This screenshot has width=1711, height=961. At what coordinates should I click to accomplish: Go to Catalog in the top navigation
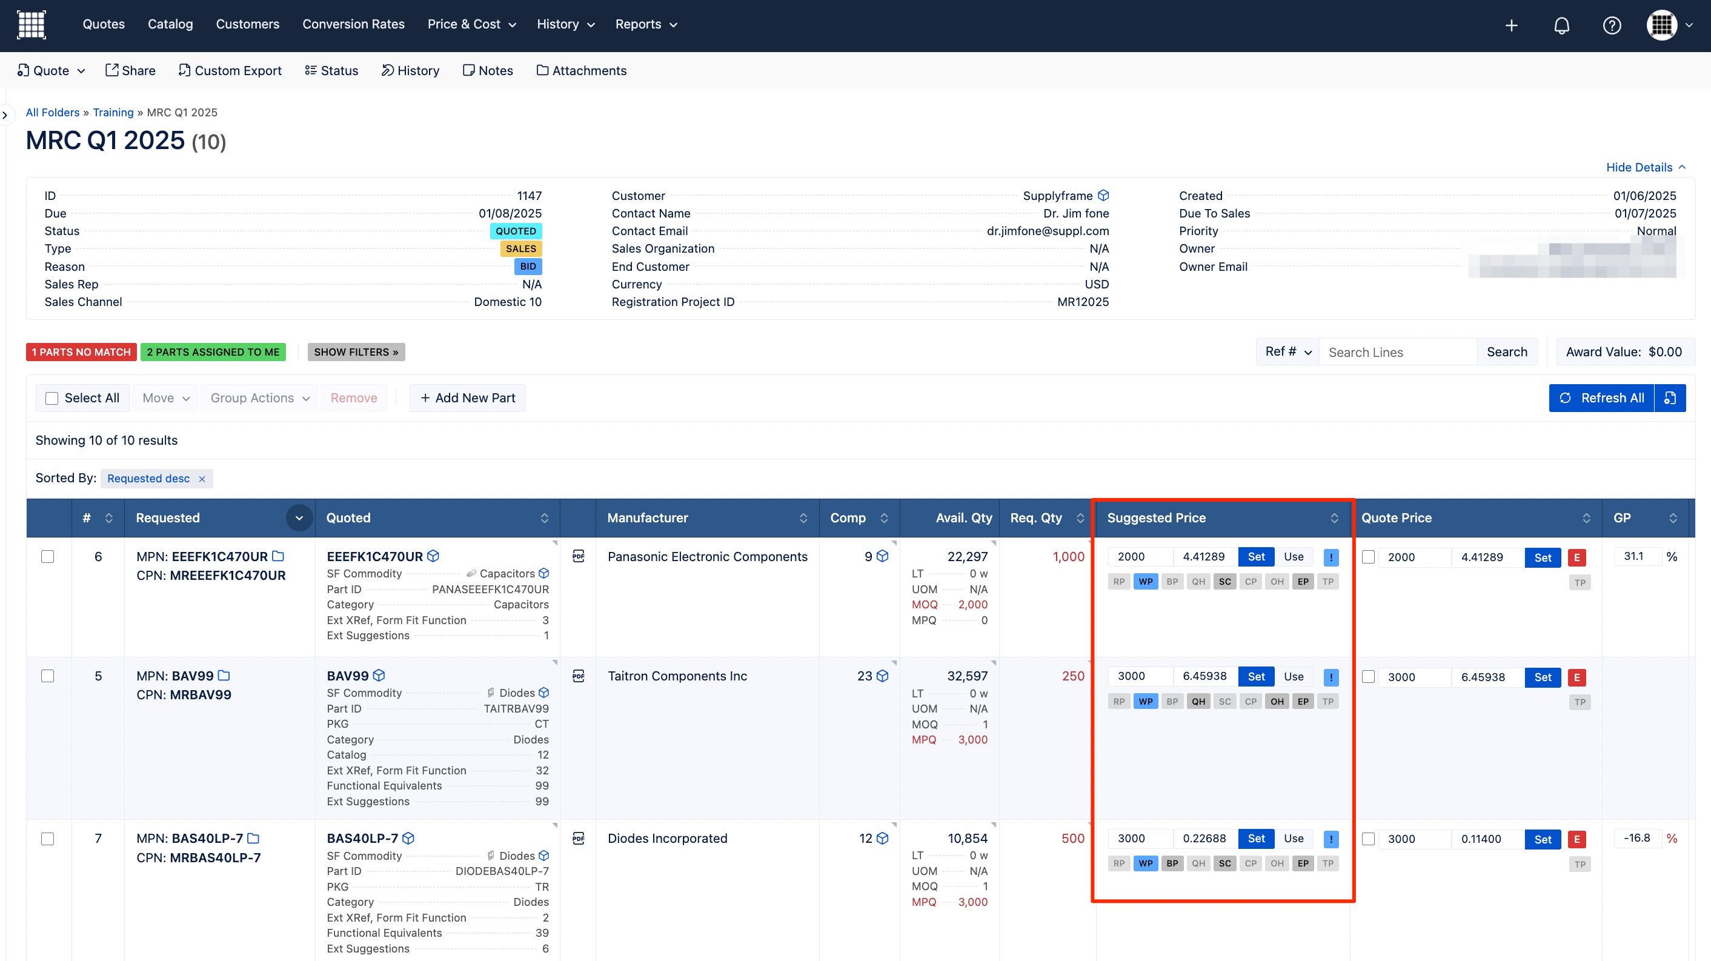pos(170,25)
